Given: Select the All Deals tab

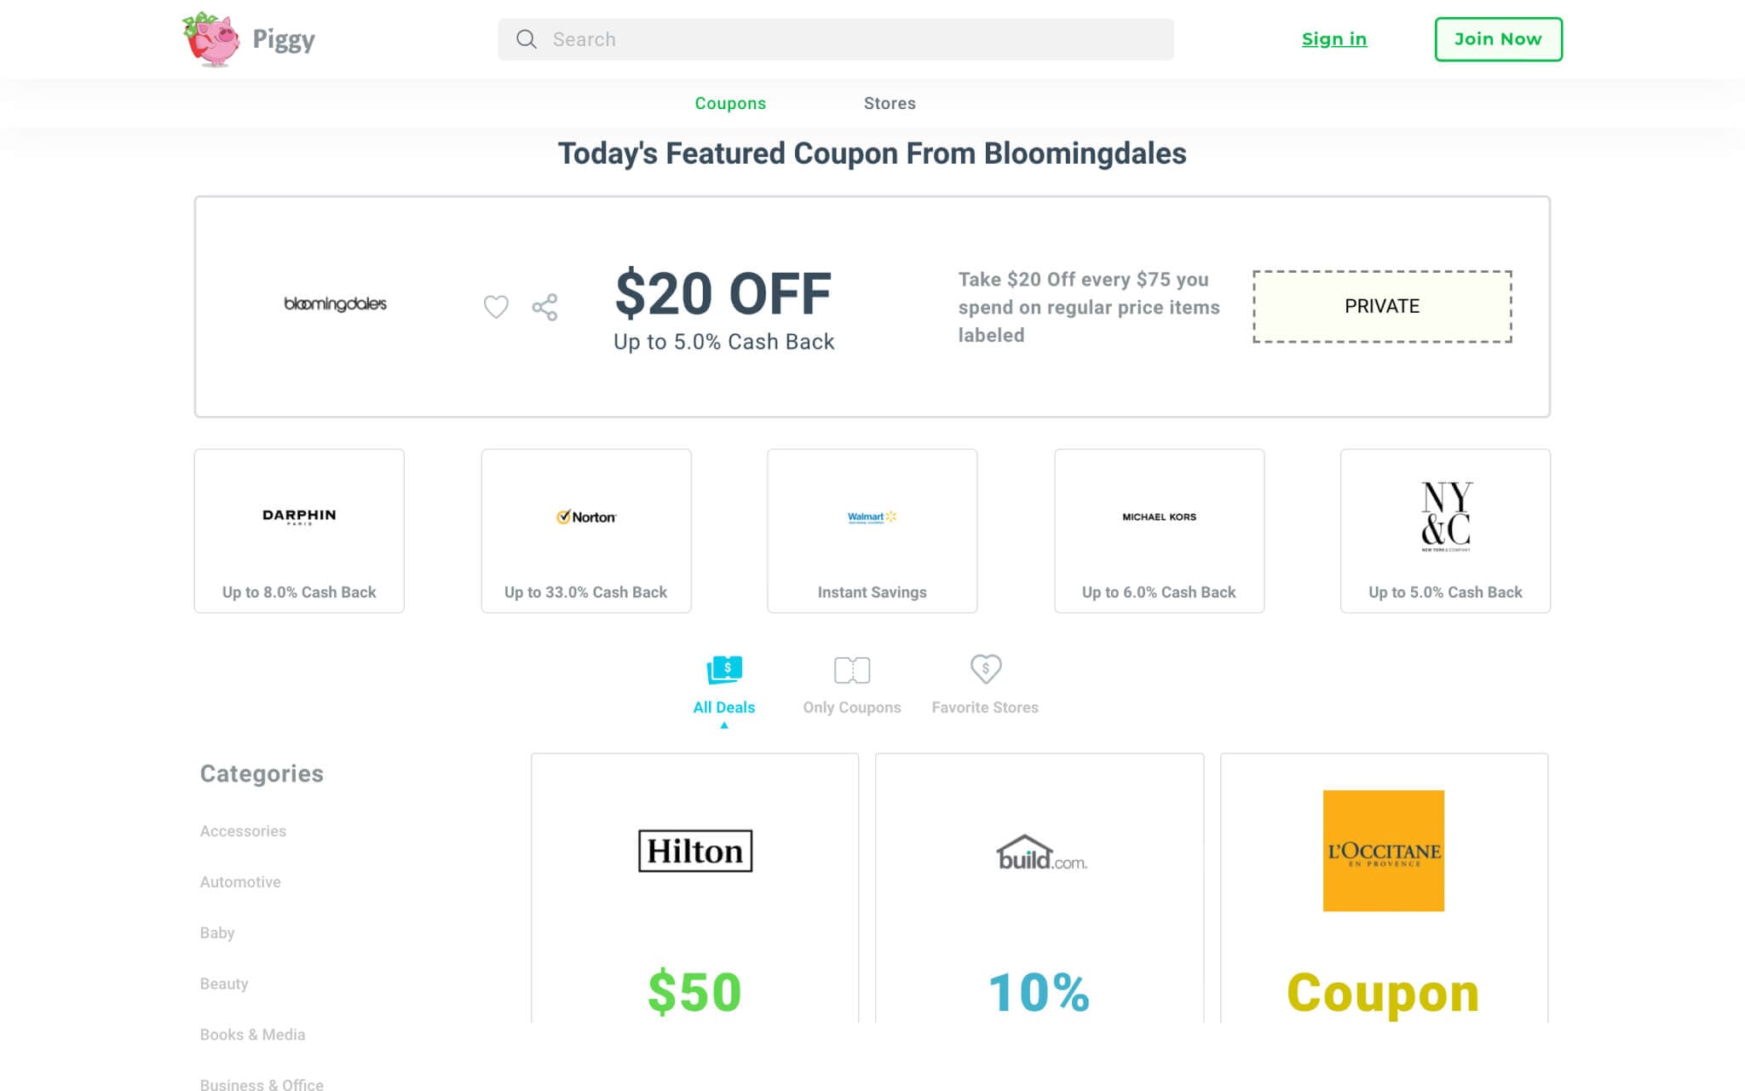Looking at the screenshot, I should coord(723,685).
